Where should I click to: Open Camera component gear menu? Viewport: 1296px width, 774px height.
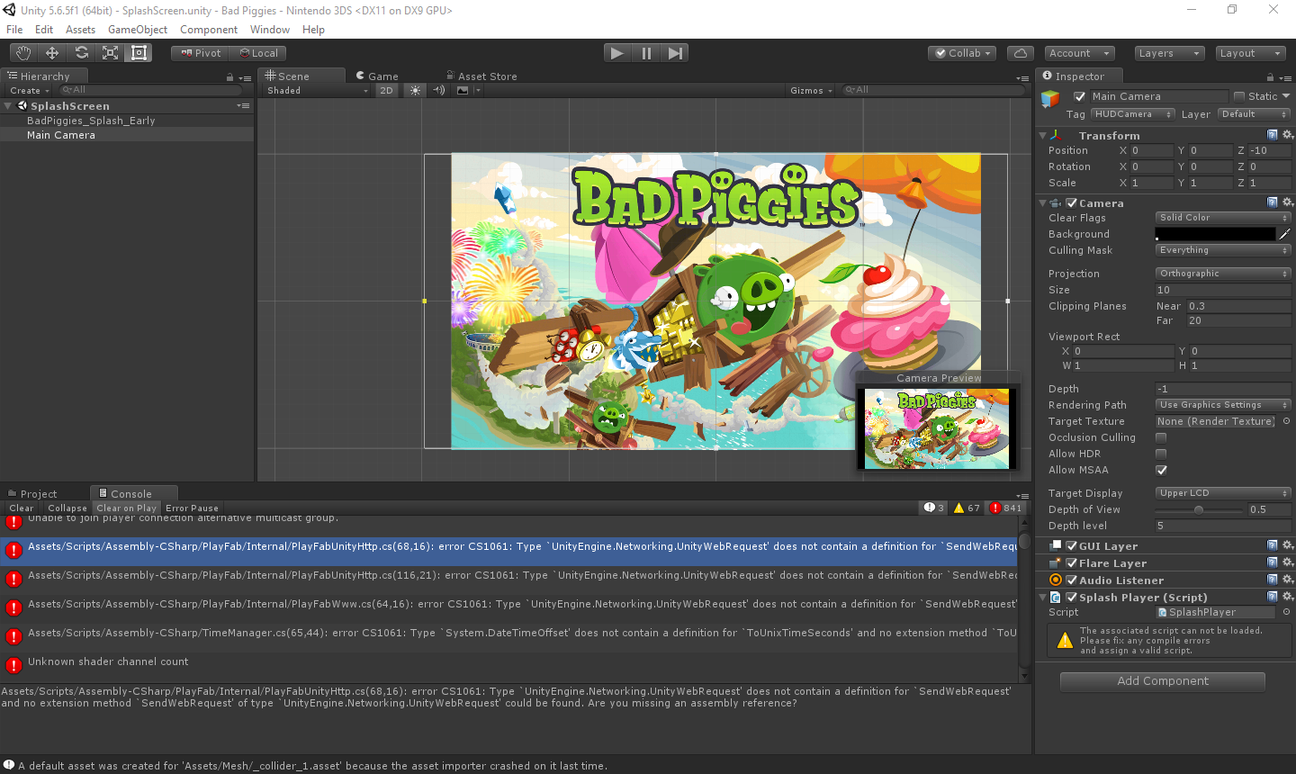pyautogui.click(x=1287, y=202)
